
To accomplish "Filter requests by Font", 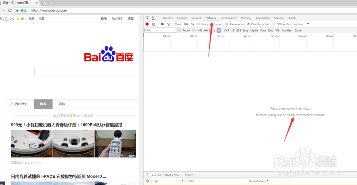I will click(263, 30).
